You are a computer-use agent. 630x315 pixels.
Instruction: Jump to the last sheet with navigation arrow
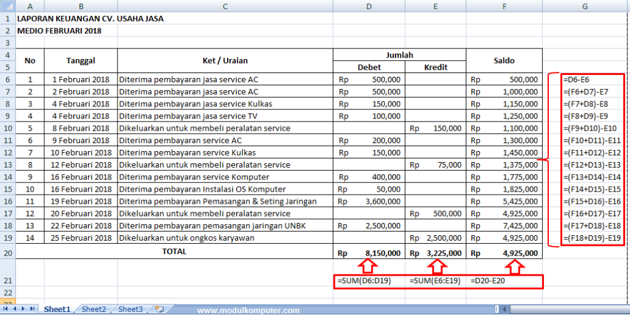click(x=32, y=309)
